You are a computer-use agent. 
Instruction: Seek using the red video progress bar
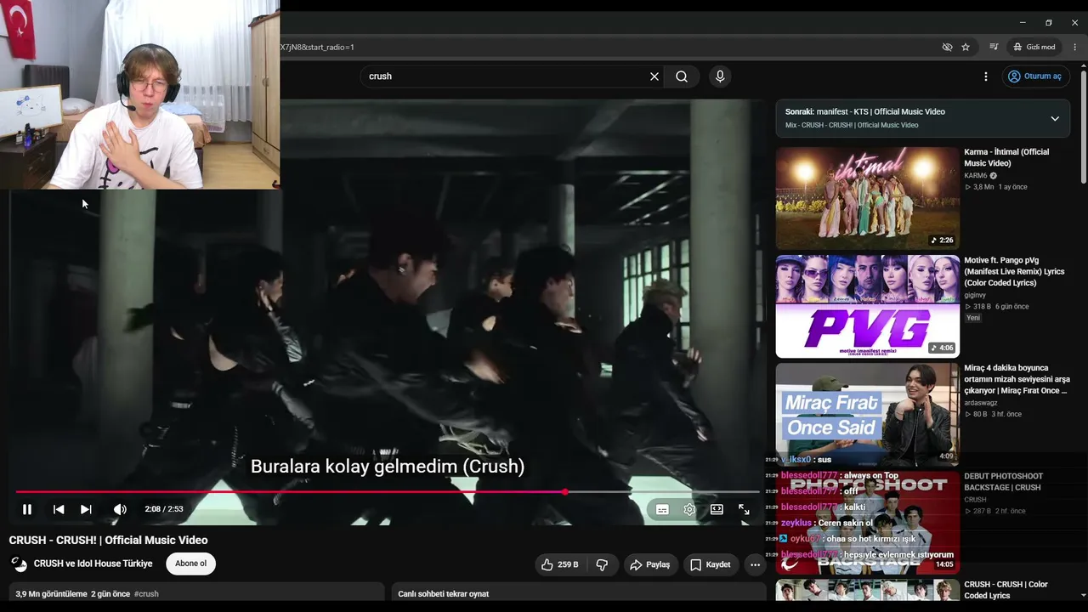[x=388, y=491]
